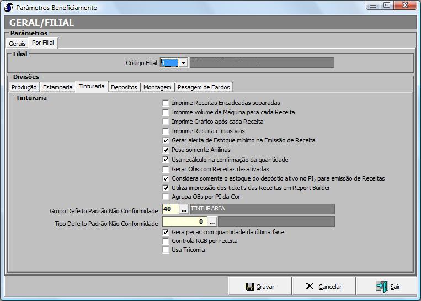
Task: Switch to the Gerais tab
Action: coord(17,43)
